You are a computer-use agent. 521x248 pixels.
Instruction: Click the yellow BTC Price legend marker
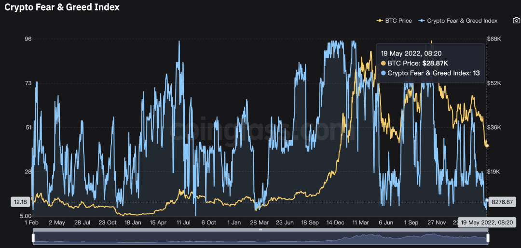[380, 21]
